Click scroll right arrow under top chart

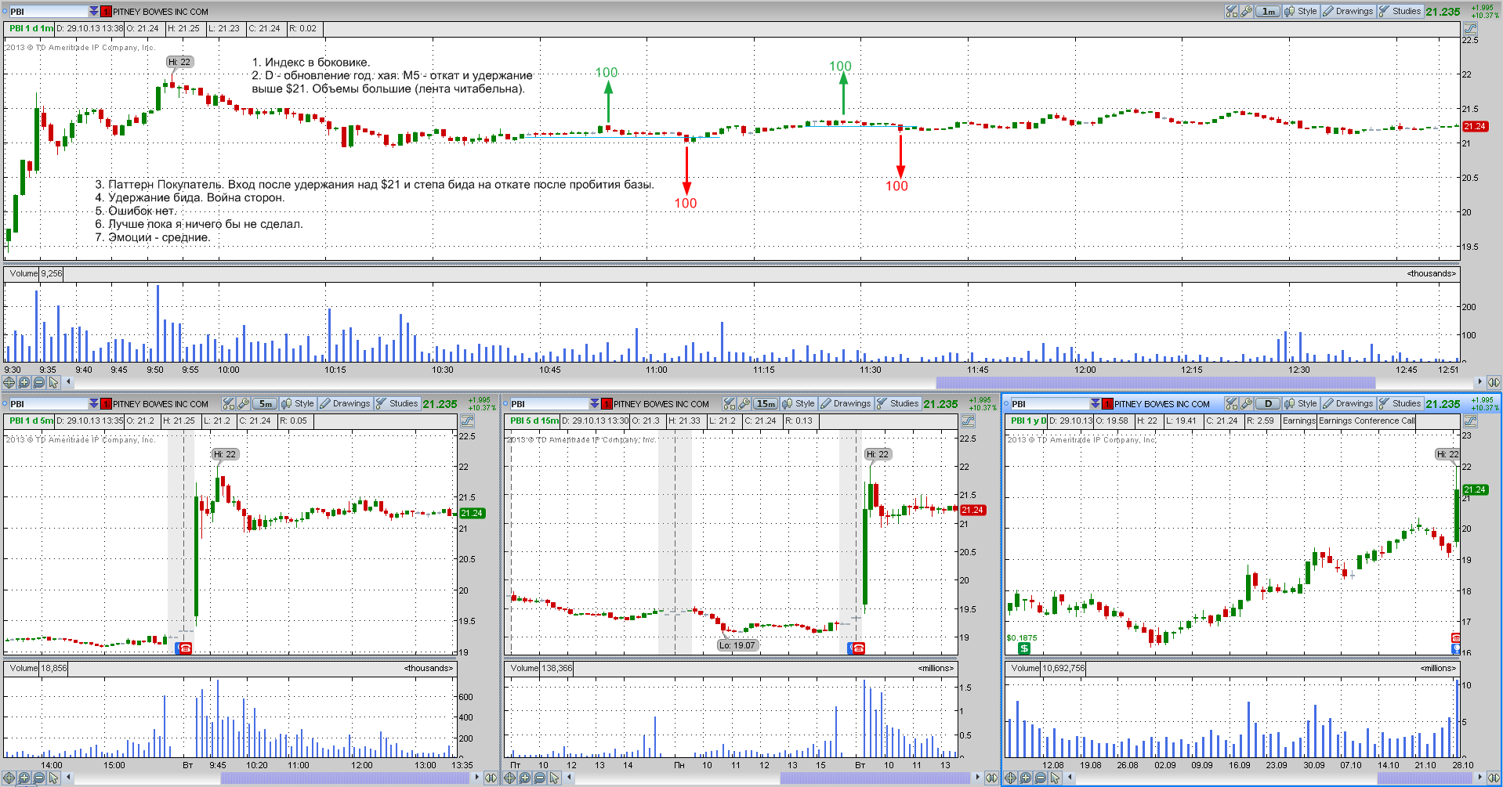coord(1479,382)
